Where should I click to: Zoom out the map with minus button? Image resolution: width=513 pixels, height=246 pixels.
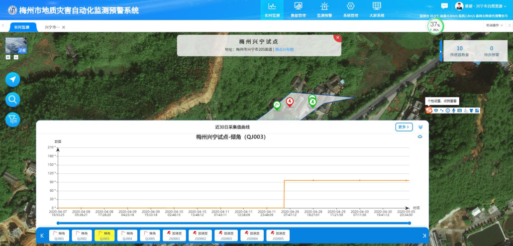click(16, 57)
